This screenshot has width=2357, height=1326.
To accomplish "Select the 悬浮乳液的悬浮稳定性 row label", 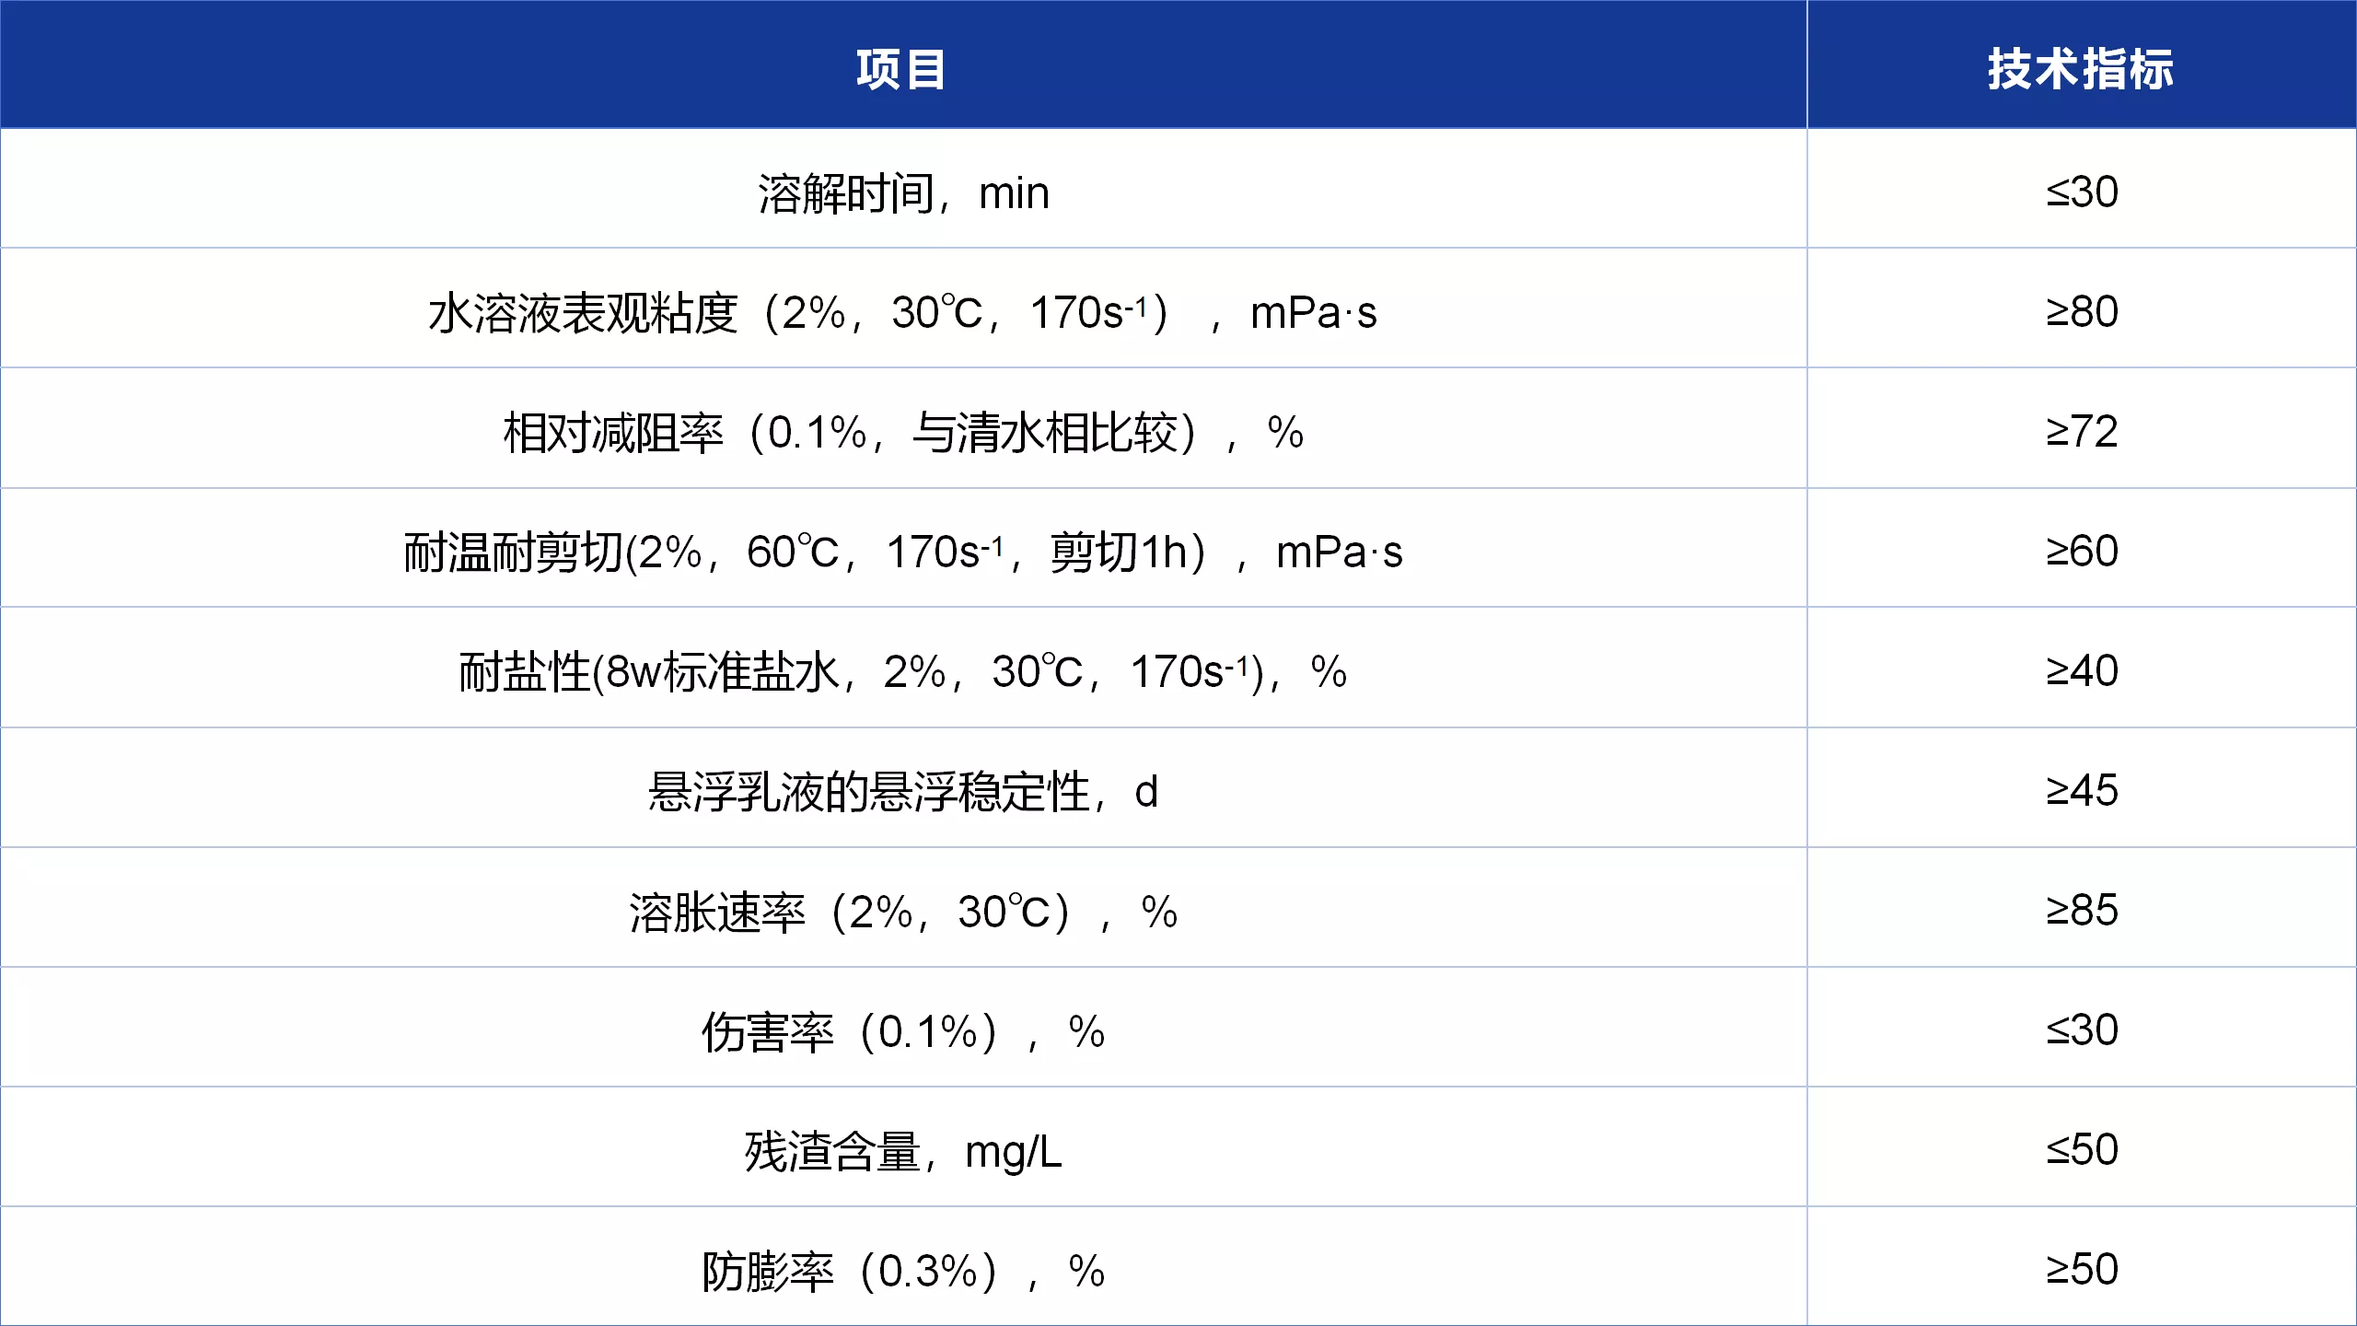I will coord(903,792).
